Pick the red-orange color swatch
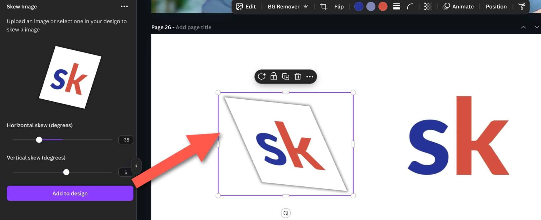Image resolution: width=541 pixels, height=220 pixels. [x=383, y=6]
